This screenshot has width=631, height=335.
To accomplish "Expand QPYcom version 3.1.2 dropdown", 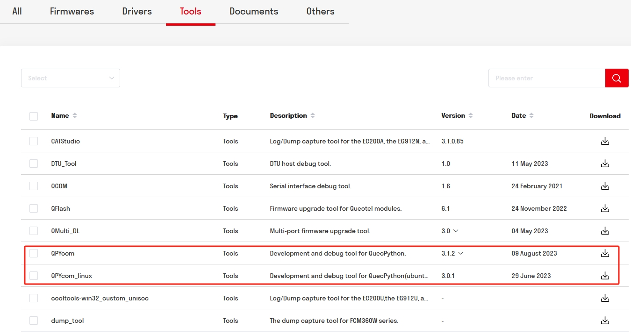I will coord(460,253).
